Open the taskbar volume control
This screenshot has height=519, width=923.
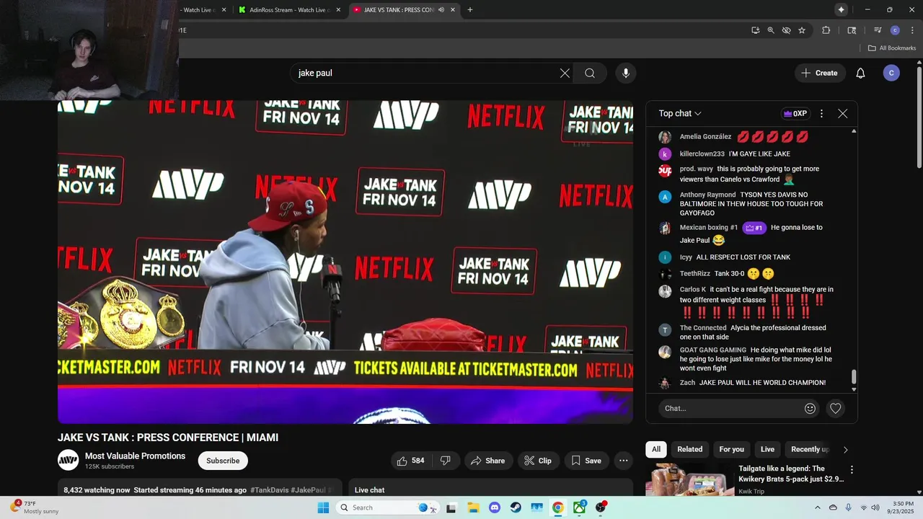tap(875, 507)
